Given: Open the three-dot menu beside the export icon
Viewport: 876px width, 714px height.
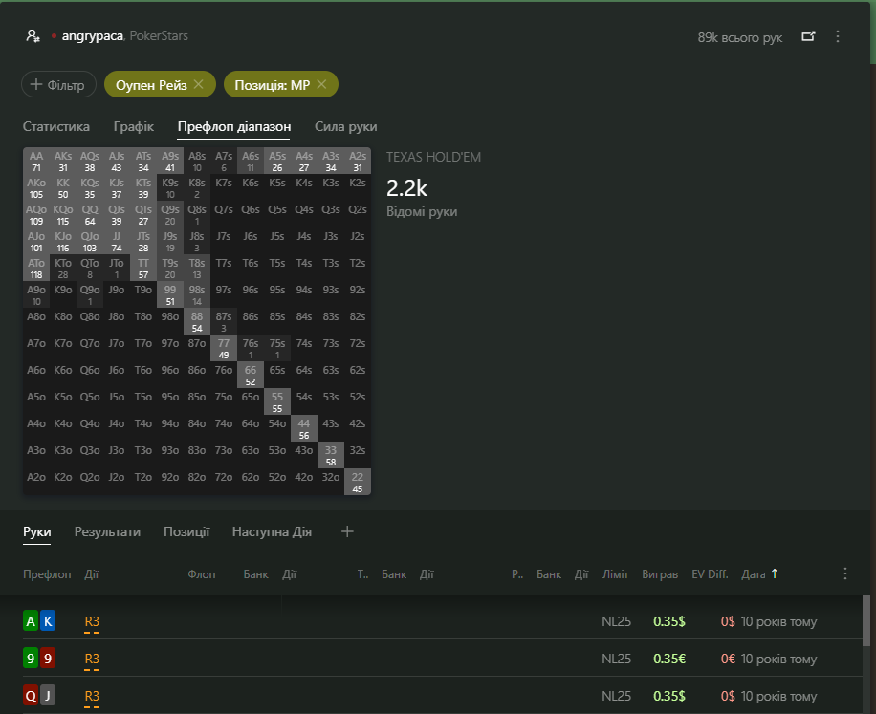Looking at the screenshot, I should [838, 37].
